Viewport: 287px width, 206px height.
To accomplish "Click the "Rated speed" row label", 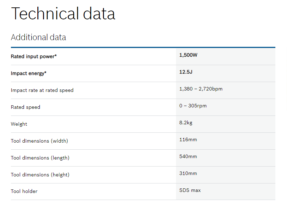I will pyautogui.click(x=25, y=107).
